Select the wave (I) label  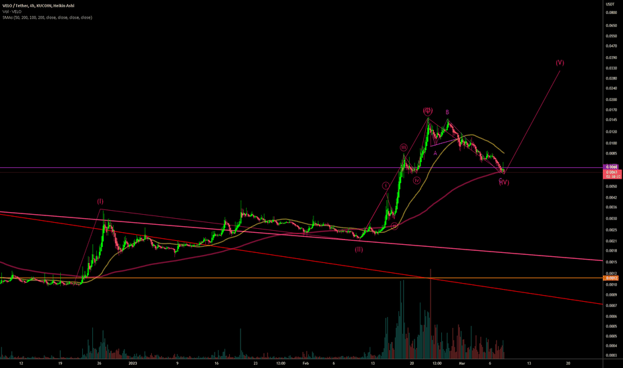pos(100,201)
